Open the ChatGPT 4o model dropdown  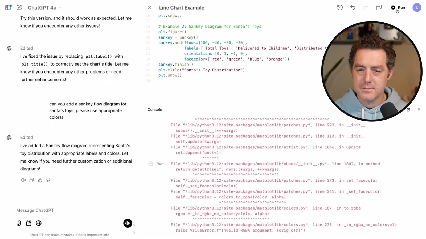point(45,8)
